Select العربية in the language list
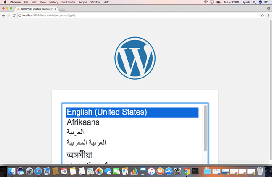This screenshot has width=272, height=177. (132, 133)
